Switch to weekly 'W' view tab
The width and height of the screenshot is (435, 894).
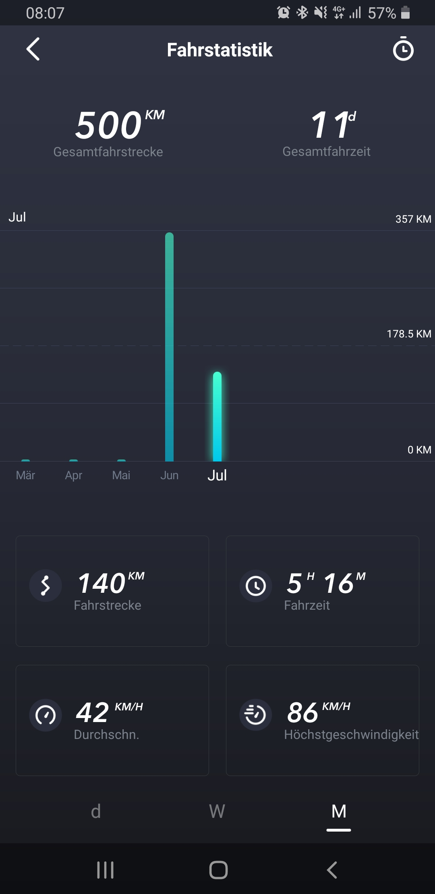(x=217, y=811)
